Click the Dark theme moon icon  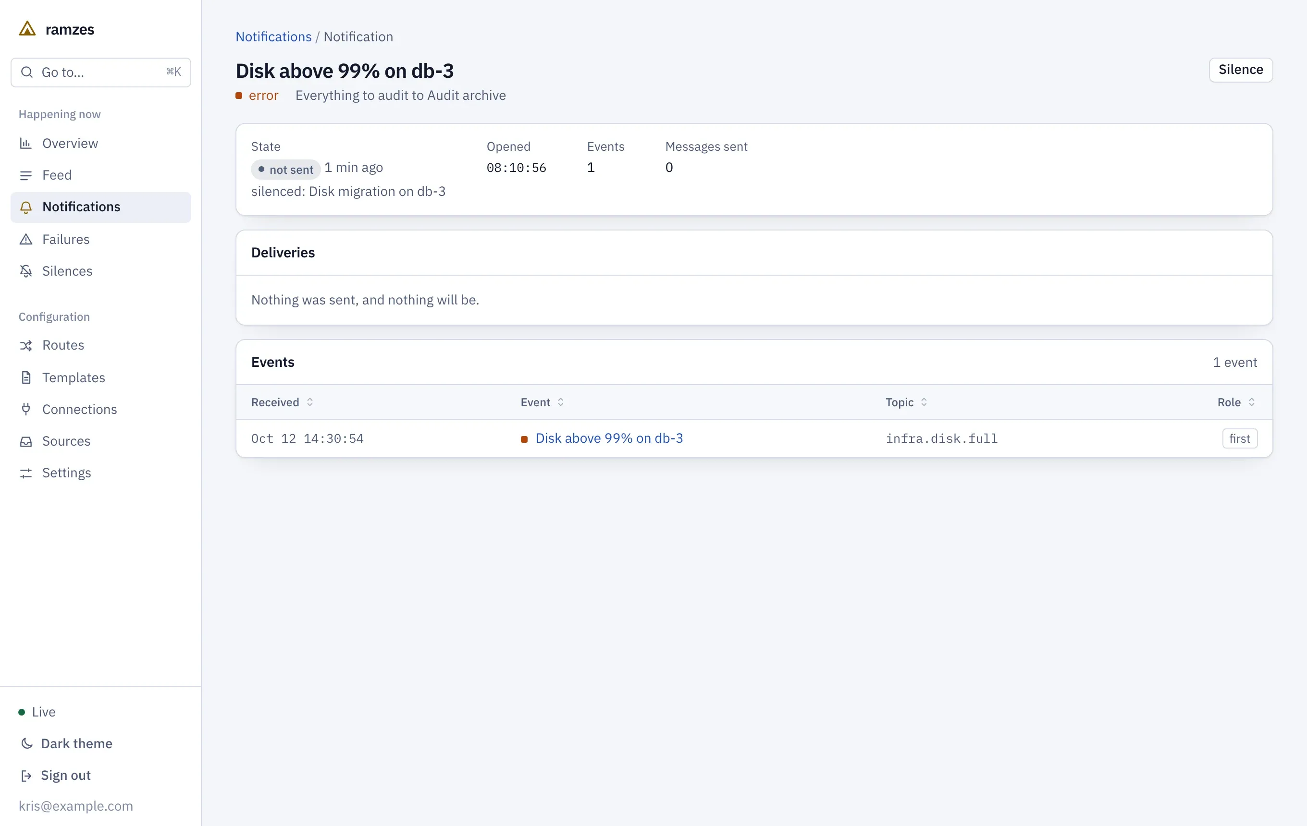(26, 743)
